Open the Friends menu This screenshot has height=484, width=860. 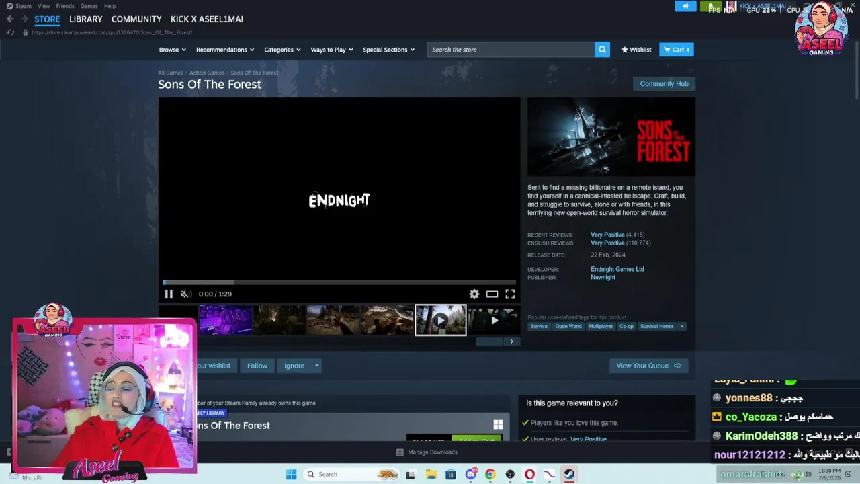click(x=65, y=6)
